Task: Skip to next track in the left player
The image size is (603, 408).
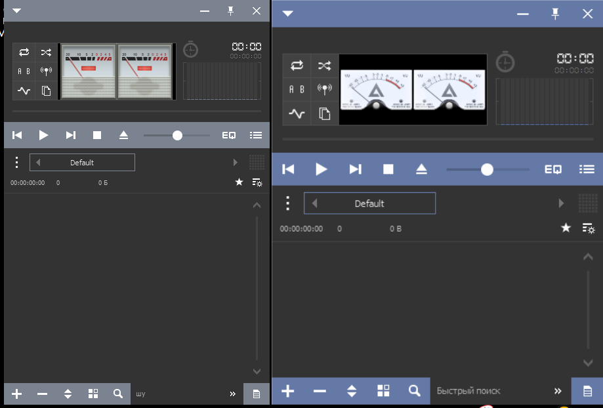Action: [70, 135]
